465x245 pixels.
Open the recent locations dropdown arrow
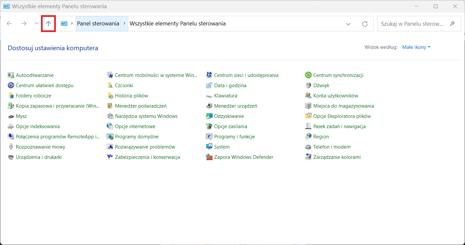coord(36,23)
